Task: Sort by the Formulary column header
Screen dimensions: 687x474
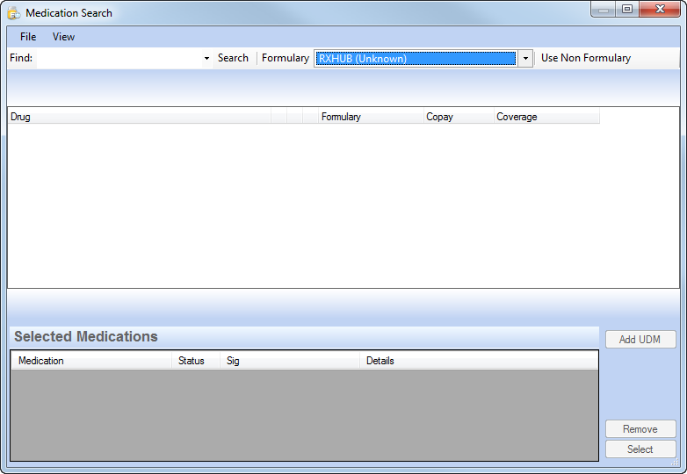Action: (371, 117)
